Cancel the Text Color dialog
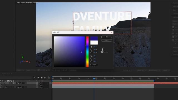The width and height of the screenshot is (178, 100). 107,41
